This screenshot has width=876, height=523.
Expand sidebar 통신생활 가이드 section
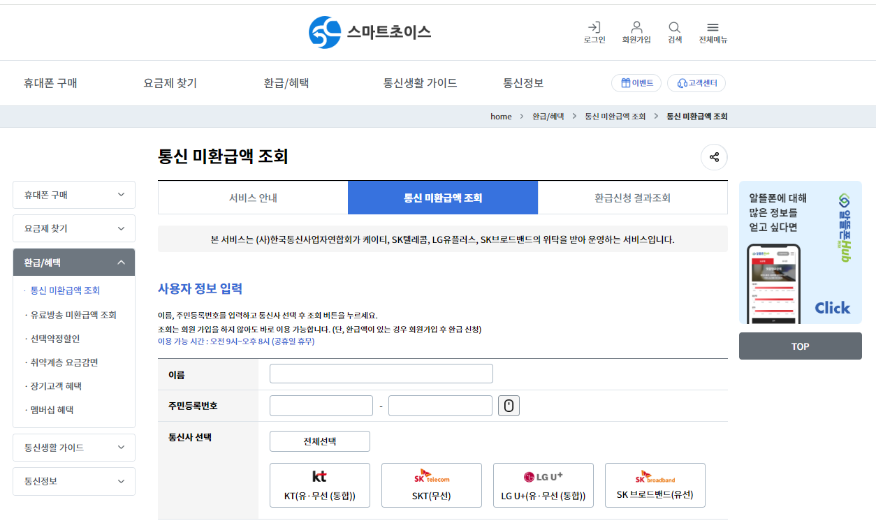74,448
